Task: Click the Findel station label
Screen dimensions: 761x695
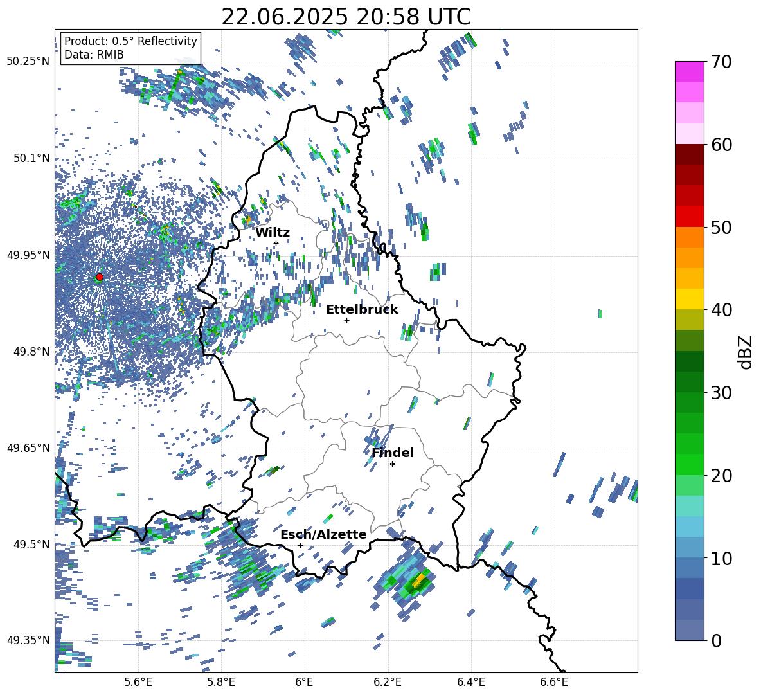Action: (x=393, y=453)
